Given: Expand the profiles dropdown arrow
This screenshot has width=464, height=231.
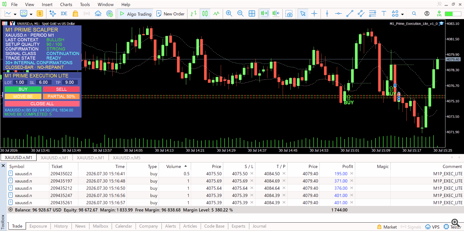Looking at the screenshot, I should coord(31,14).
